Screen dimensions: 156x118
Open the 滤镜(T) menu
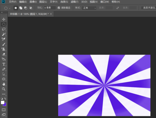(74, 2)
